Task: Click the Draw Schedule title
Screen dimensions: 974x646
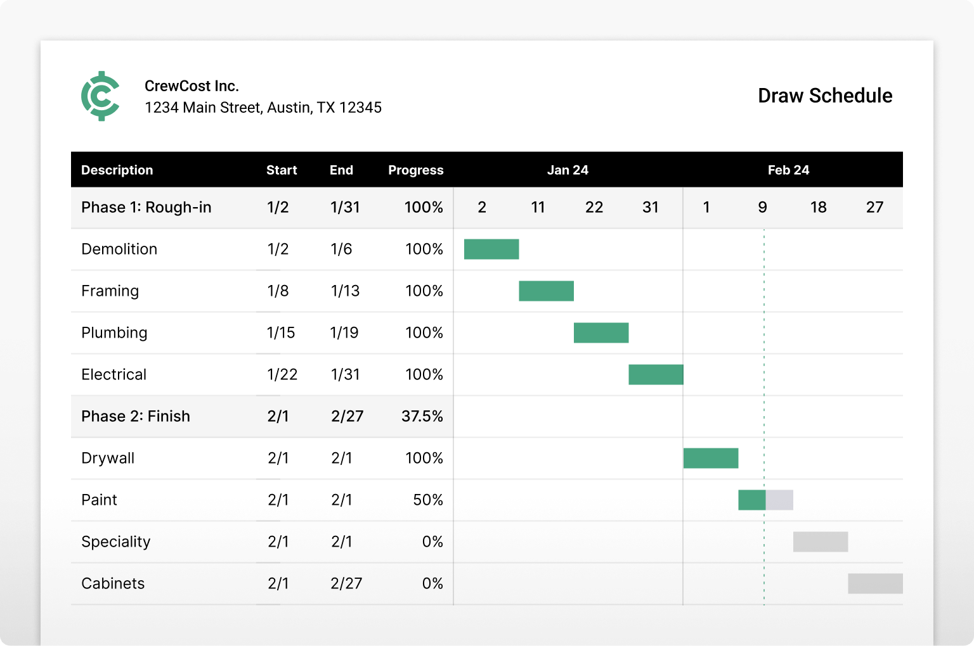Action: click(825, 96)
